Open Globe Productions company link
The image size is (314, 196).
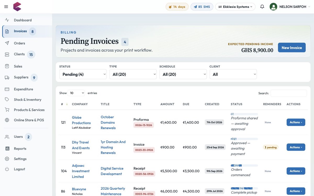tap(81, 120)
